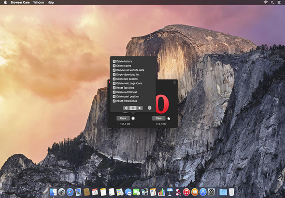Select the middle dotted preset segment
The image size is (285, 198).
point(133,108)
